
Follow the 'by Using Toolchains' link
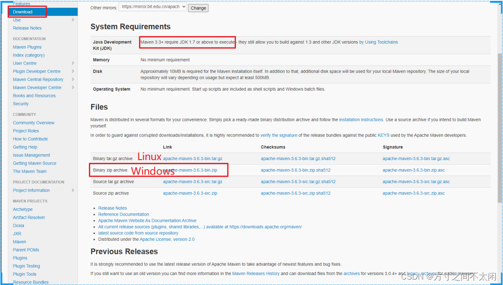pyautogui.click(x=378, y=42)
